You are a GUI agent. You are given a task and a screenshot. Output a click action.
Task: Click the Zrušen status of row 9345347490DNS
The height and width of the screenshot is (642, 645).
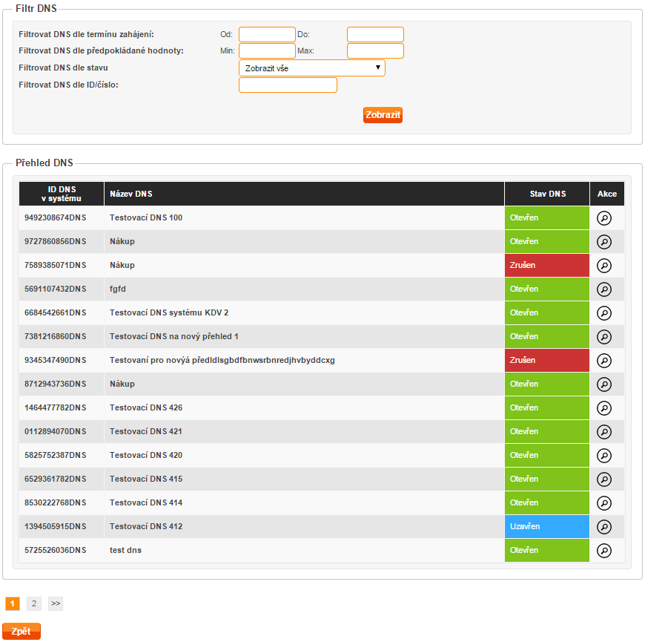[547, 360]
